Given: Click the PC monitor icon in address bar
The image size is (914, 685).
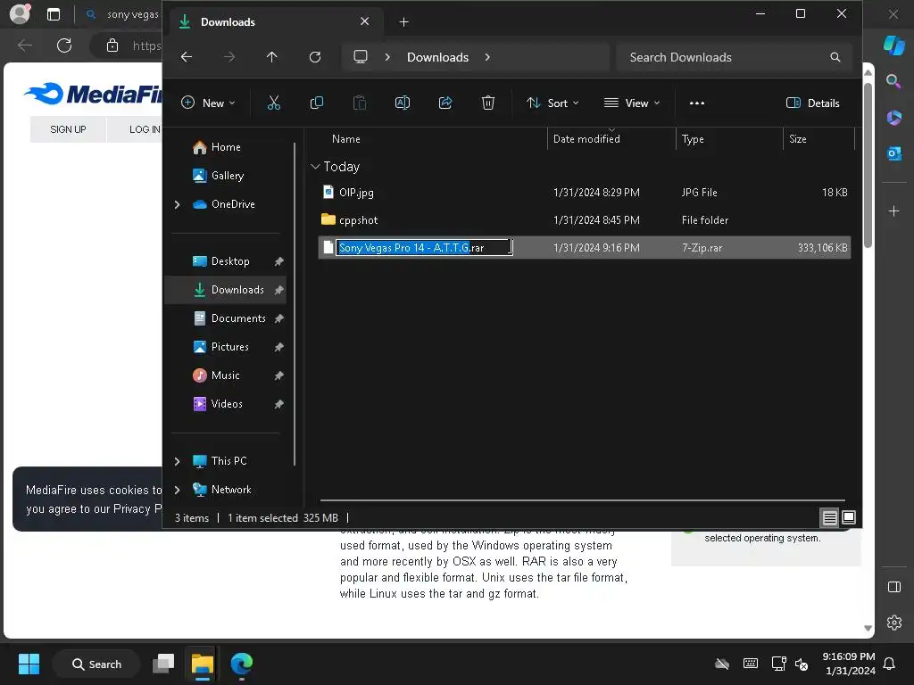Looking at the screenshot, I should [361, 57].
